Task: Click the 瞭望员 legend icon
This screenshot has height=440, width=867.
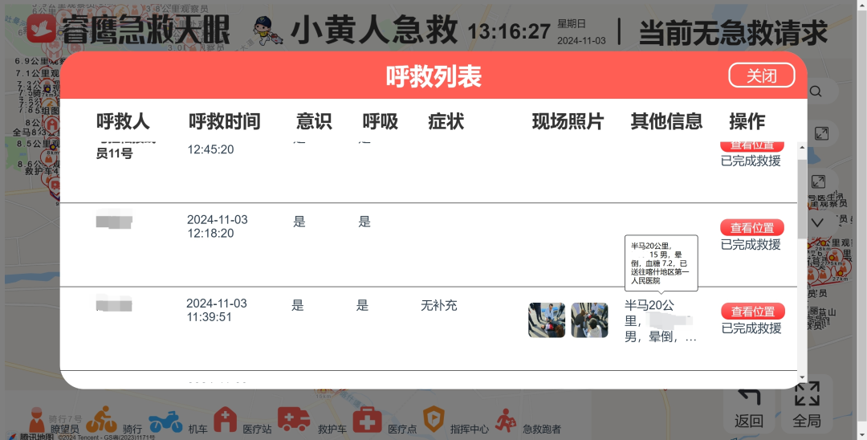Action: tap(36, 420)
